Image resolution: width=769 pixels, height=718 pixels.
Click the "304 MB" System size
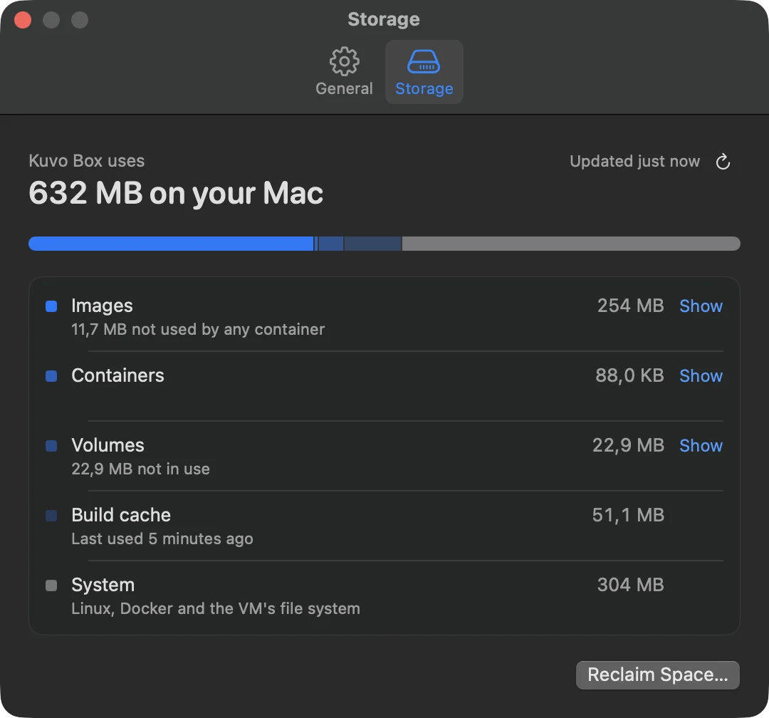click(x=630, y=585)
